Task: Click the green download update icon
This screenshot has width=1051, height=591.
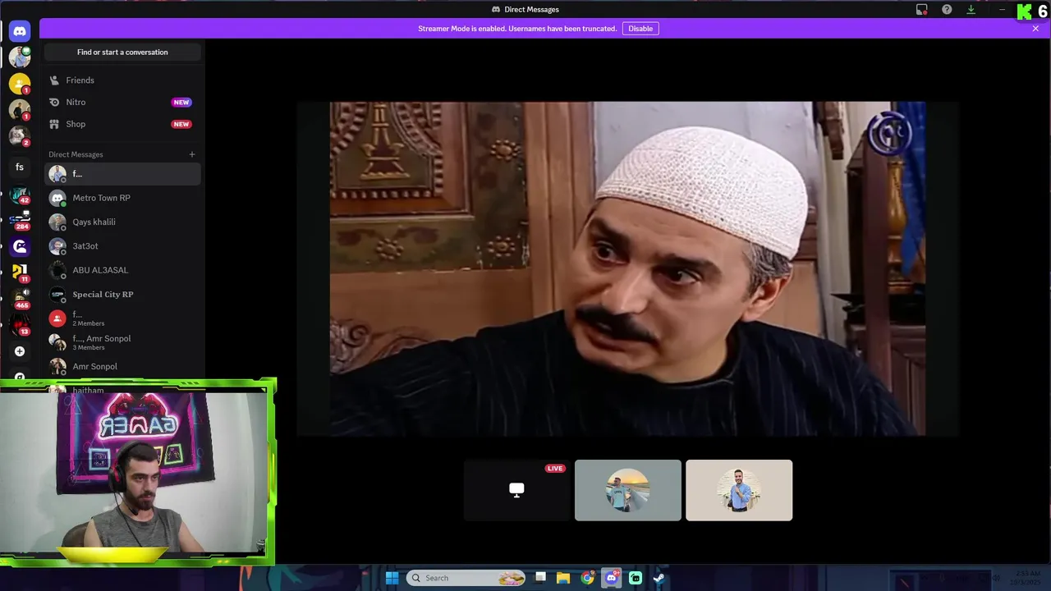Action: point(971,10)
